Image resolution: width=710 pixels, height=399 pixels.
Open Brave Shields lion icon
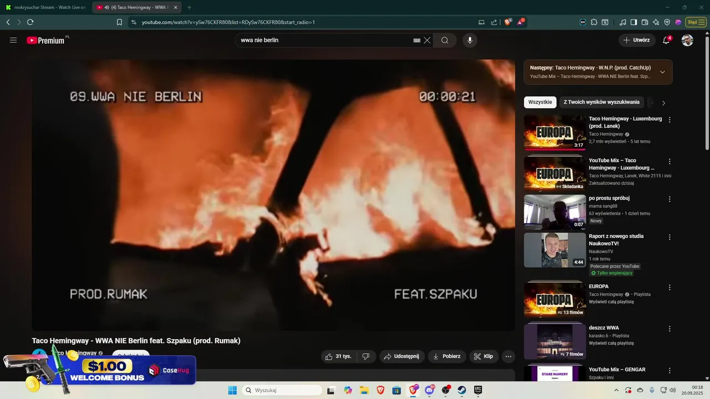pyautogui.click(x=507, y=22)
